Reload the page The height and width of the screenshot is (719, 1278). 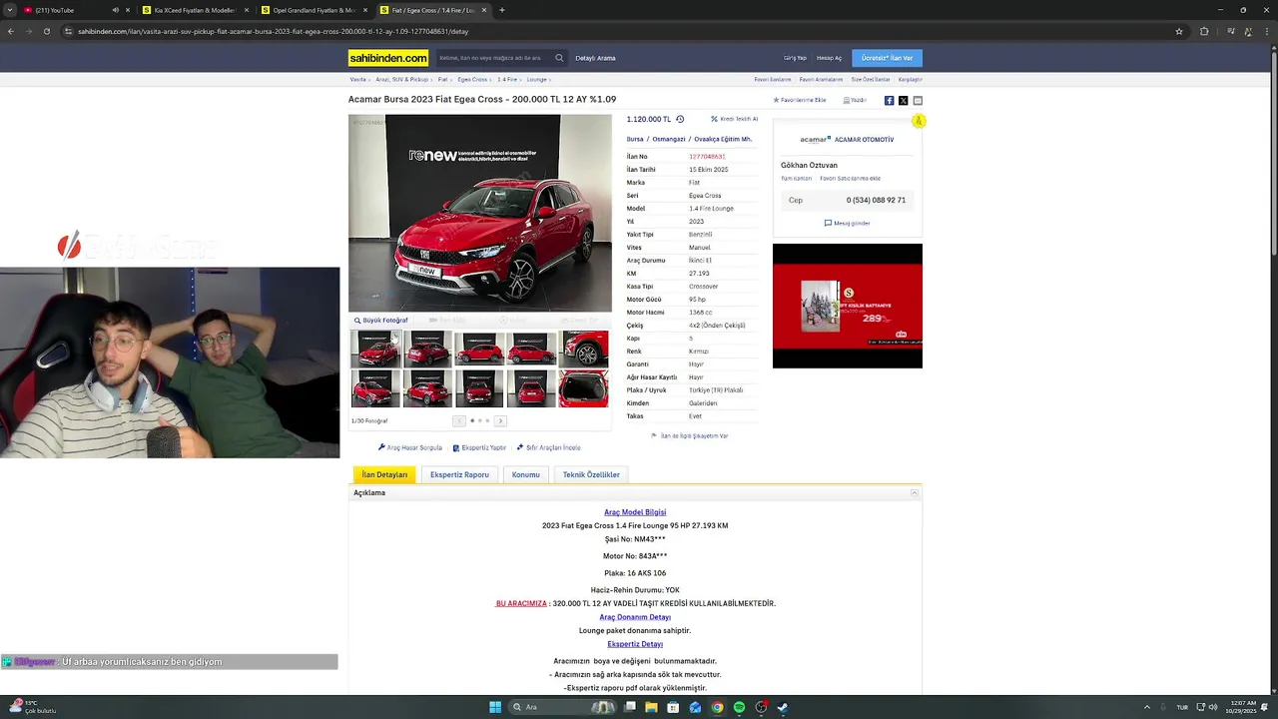point(46,31)
